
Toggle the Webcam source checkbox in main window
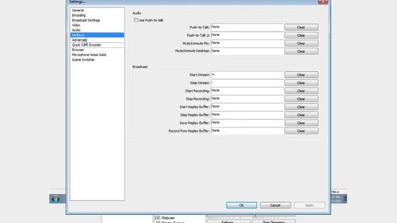pos(158,217)
